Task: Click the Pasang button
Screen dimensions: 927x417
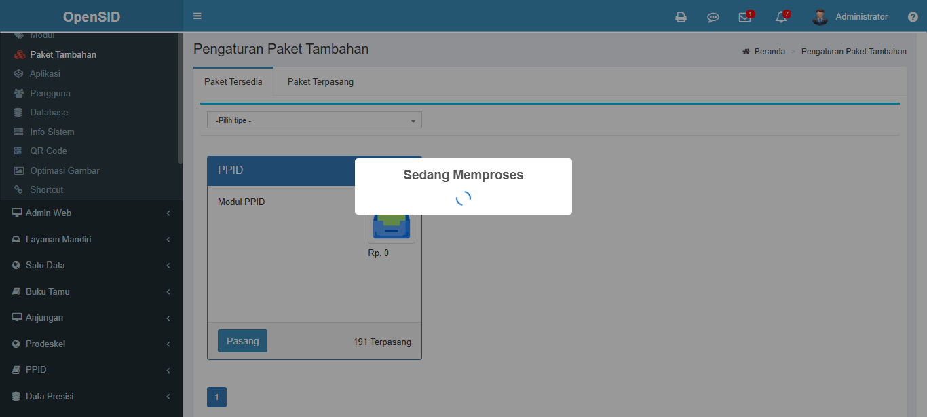Action: click(242, 341)
